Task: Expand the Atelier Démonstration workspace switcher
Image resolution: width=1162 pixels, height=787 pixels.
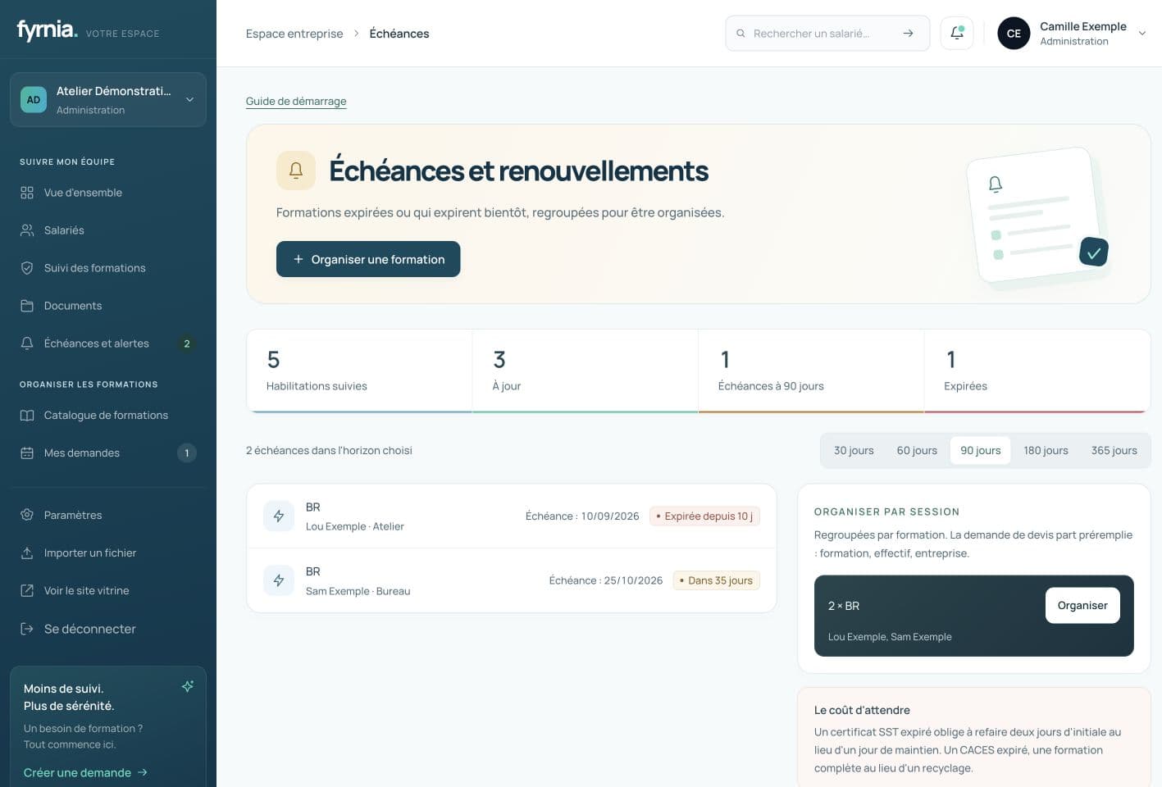Action: (x=108, y=100)
